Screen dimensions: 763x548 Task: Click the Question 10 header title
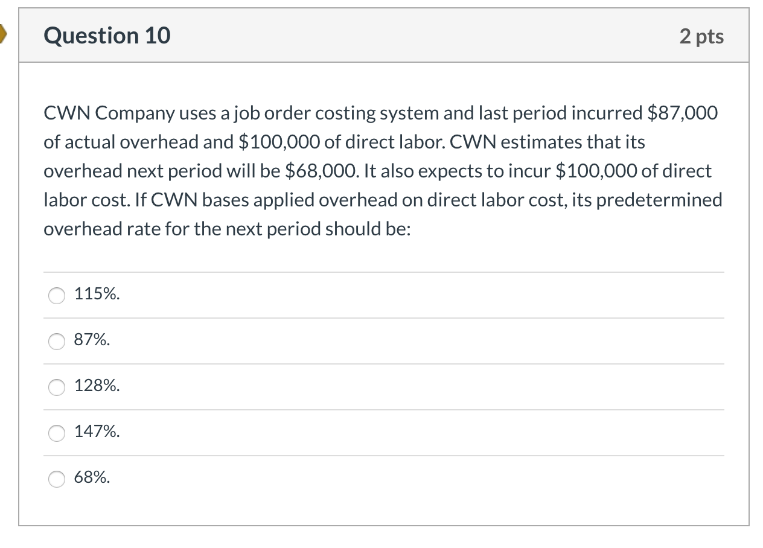point(107,35)
